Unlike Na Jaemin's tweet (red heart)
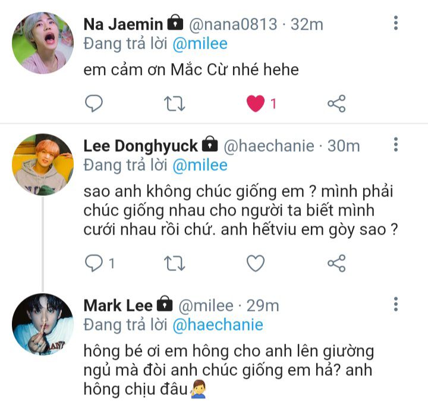The height and width of the screenshot is (405, 428). [x=256, y=104]
